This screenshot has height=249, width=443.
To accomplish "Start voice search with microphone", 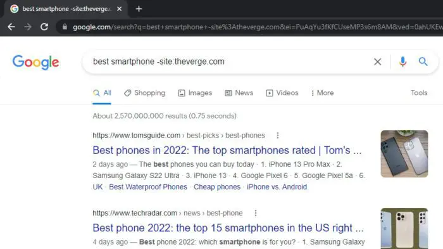I will point(402,61).
